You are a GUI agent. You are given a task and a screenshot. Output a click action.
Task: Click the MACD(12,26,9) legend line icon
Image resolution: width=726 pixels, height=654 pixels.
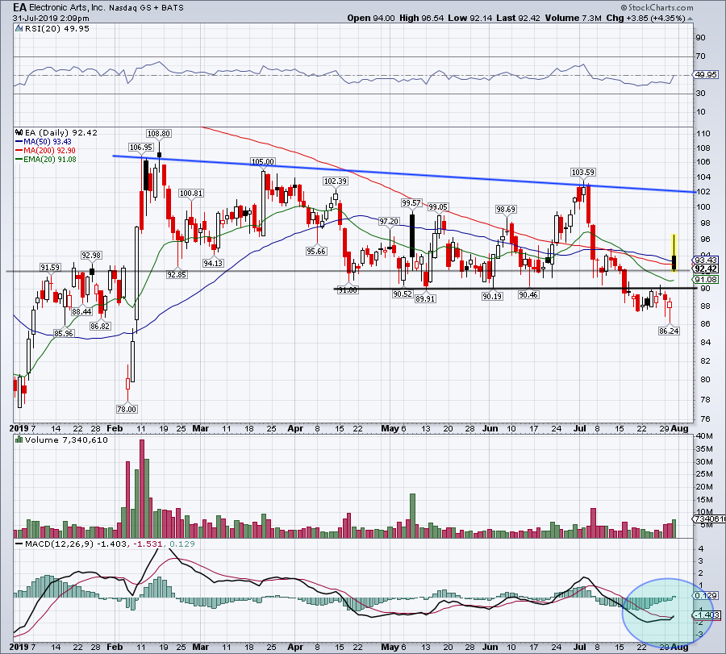tap(19, 544)
